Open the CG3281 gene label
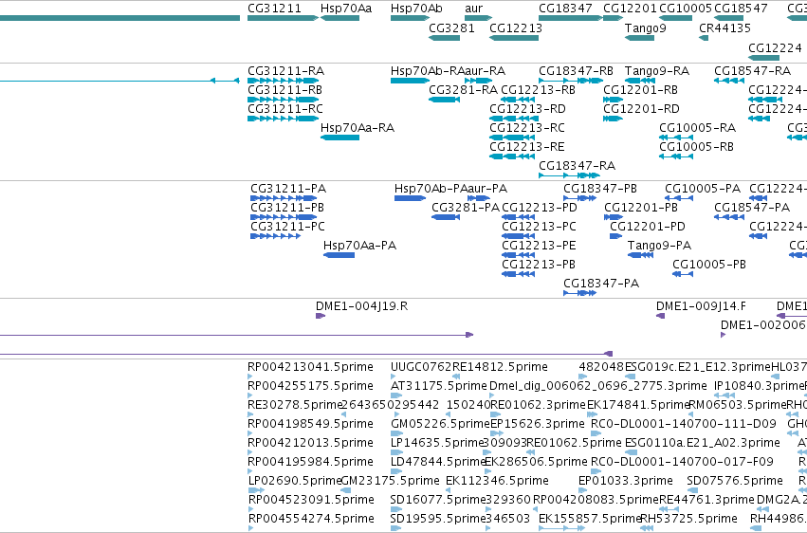 click(x=452, y=28)
